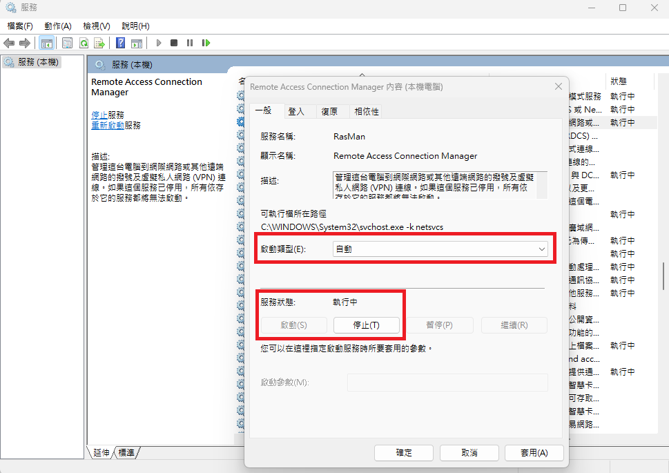Click the '通訊協...' list cell
Screen dimensions: 669x473
click(x=584, y=280)
